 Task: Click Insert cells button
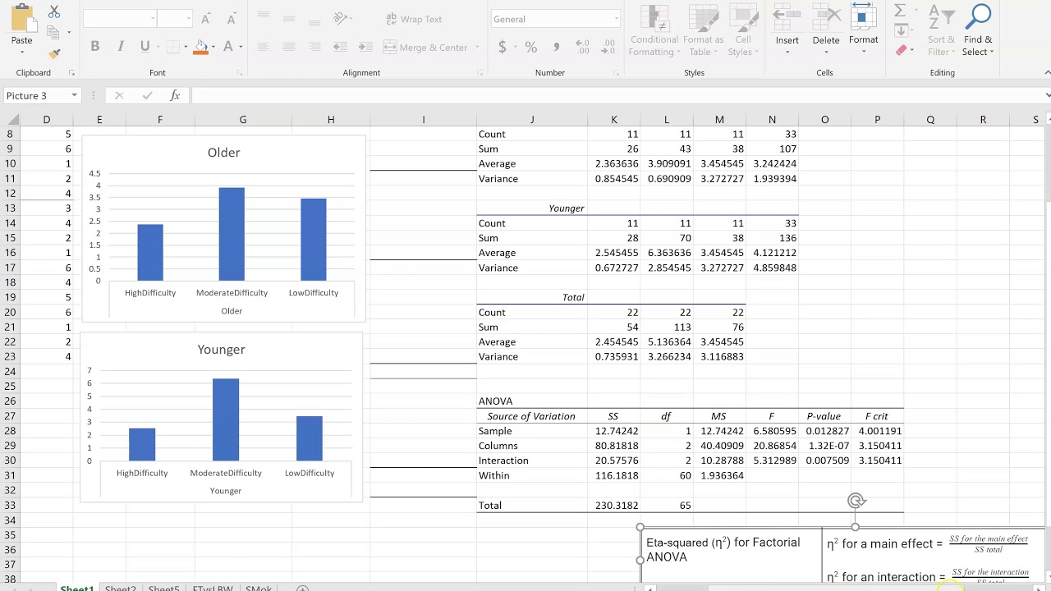pyautogui.click(x=787, y=30)
